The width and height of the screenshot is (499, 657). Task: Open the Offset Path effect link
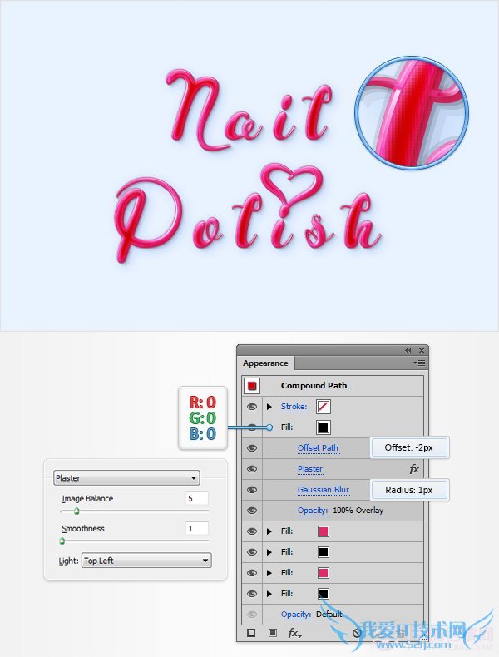[x=318, y=448]
